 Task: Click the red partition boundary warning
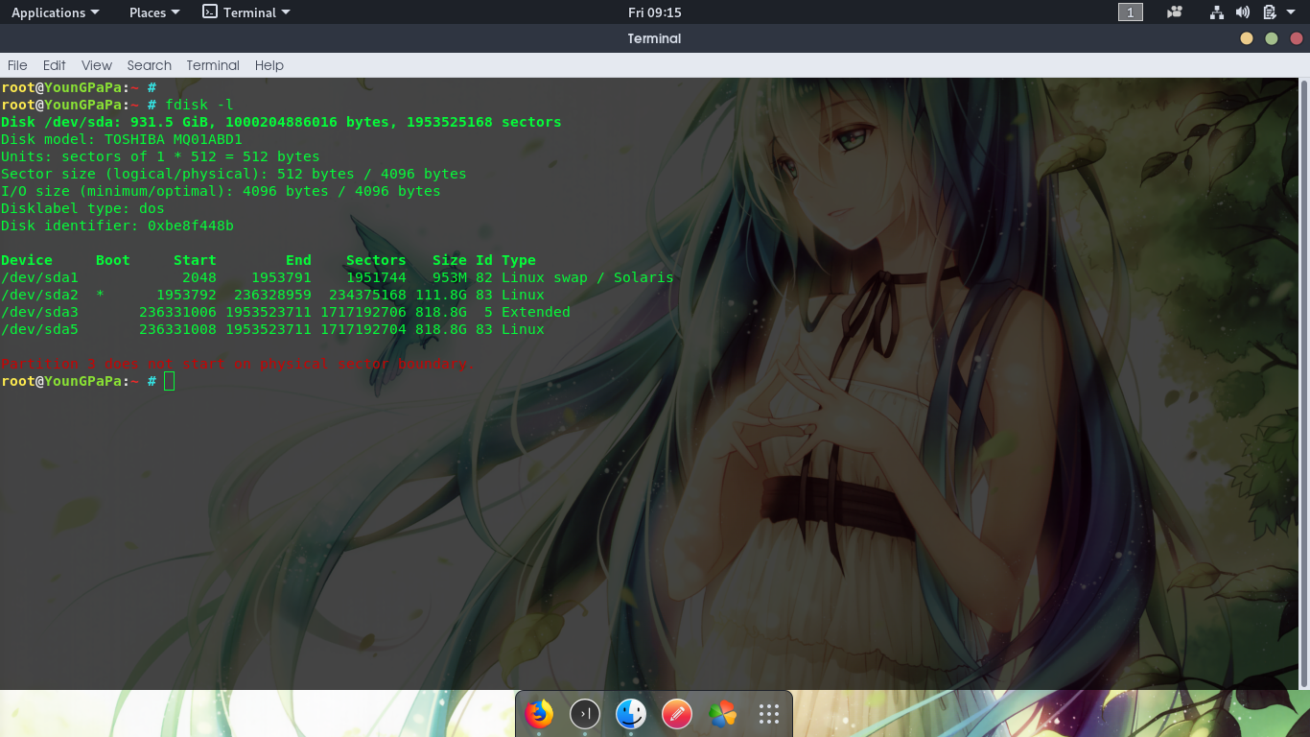(237, 364)
